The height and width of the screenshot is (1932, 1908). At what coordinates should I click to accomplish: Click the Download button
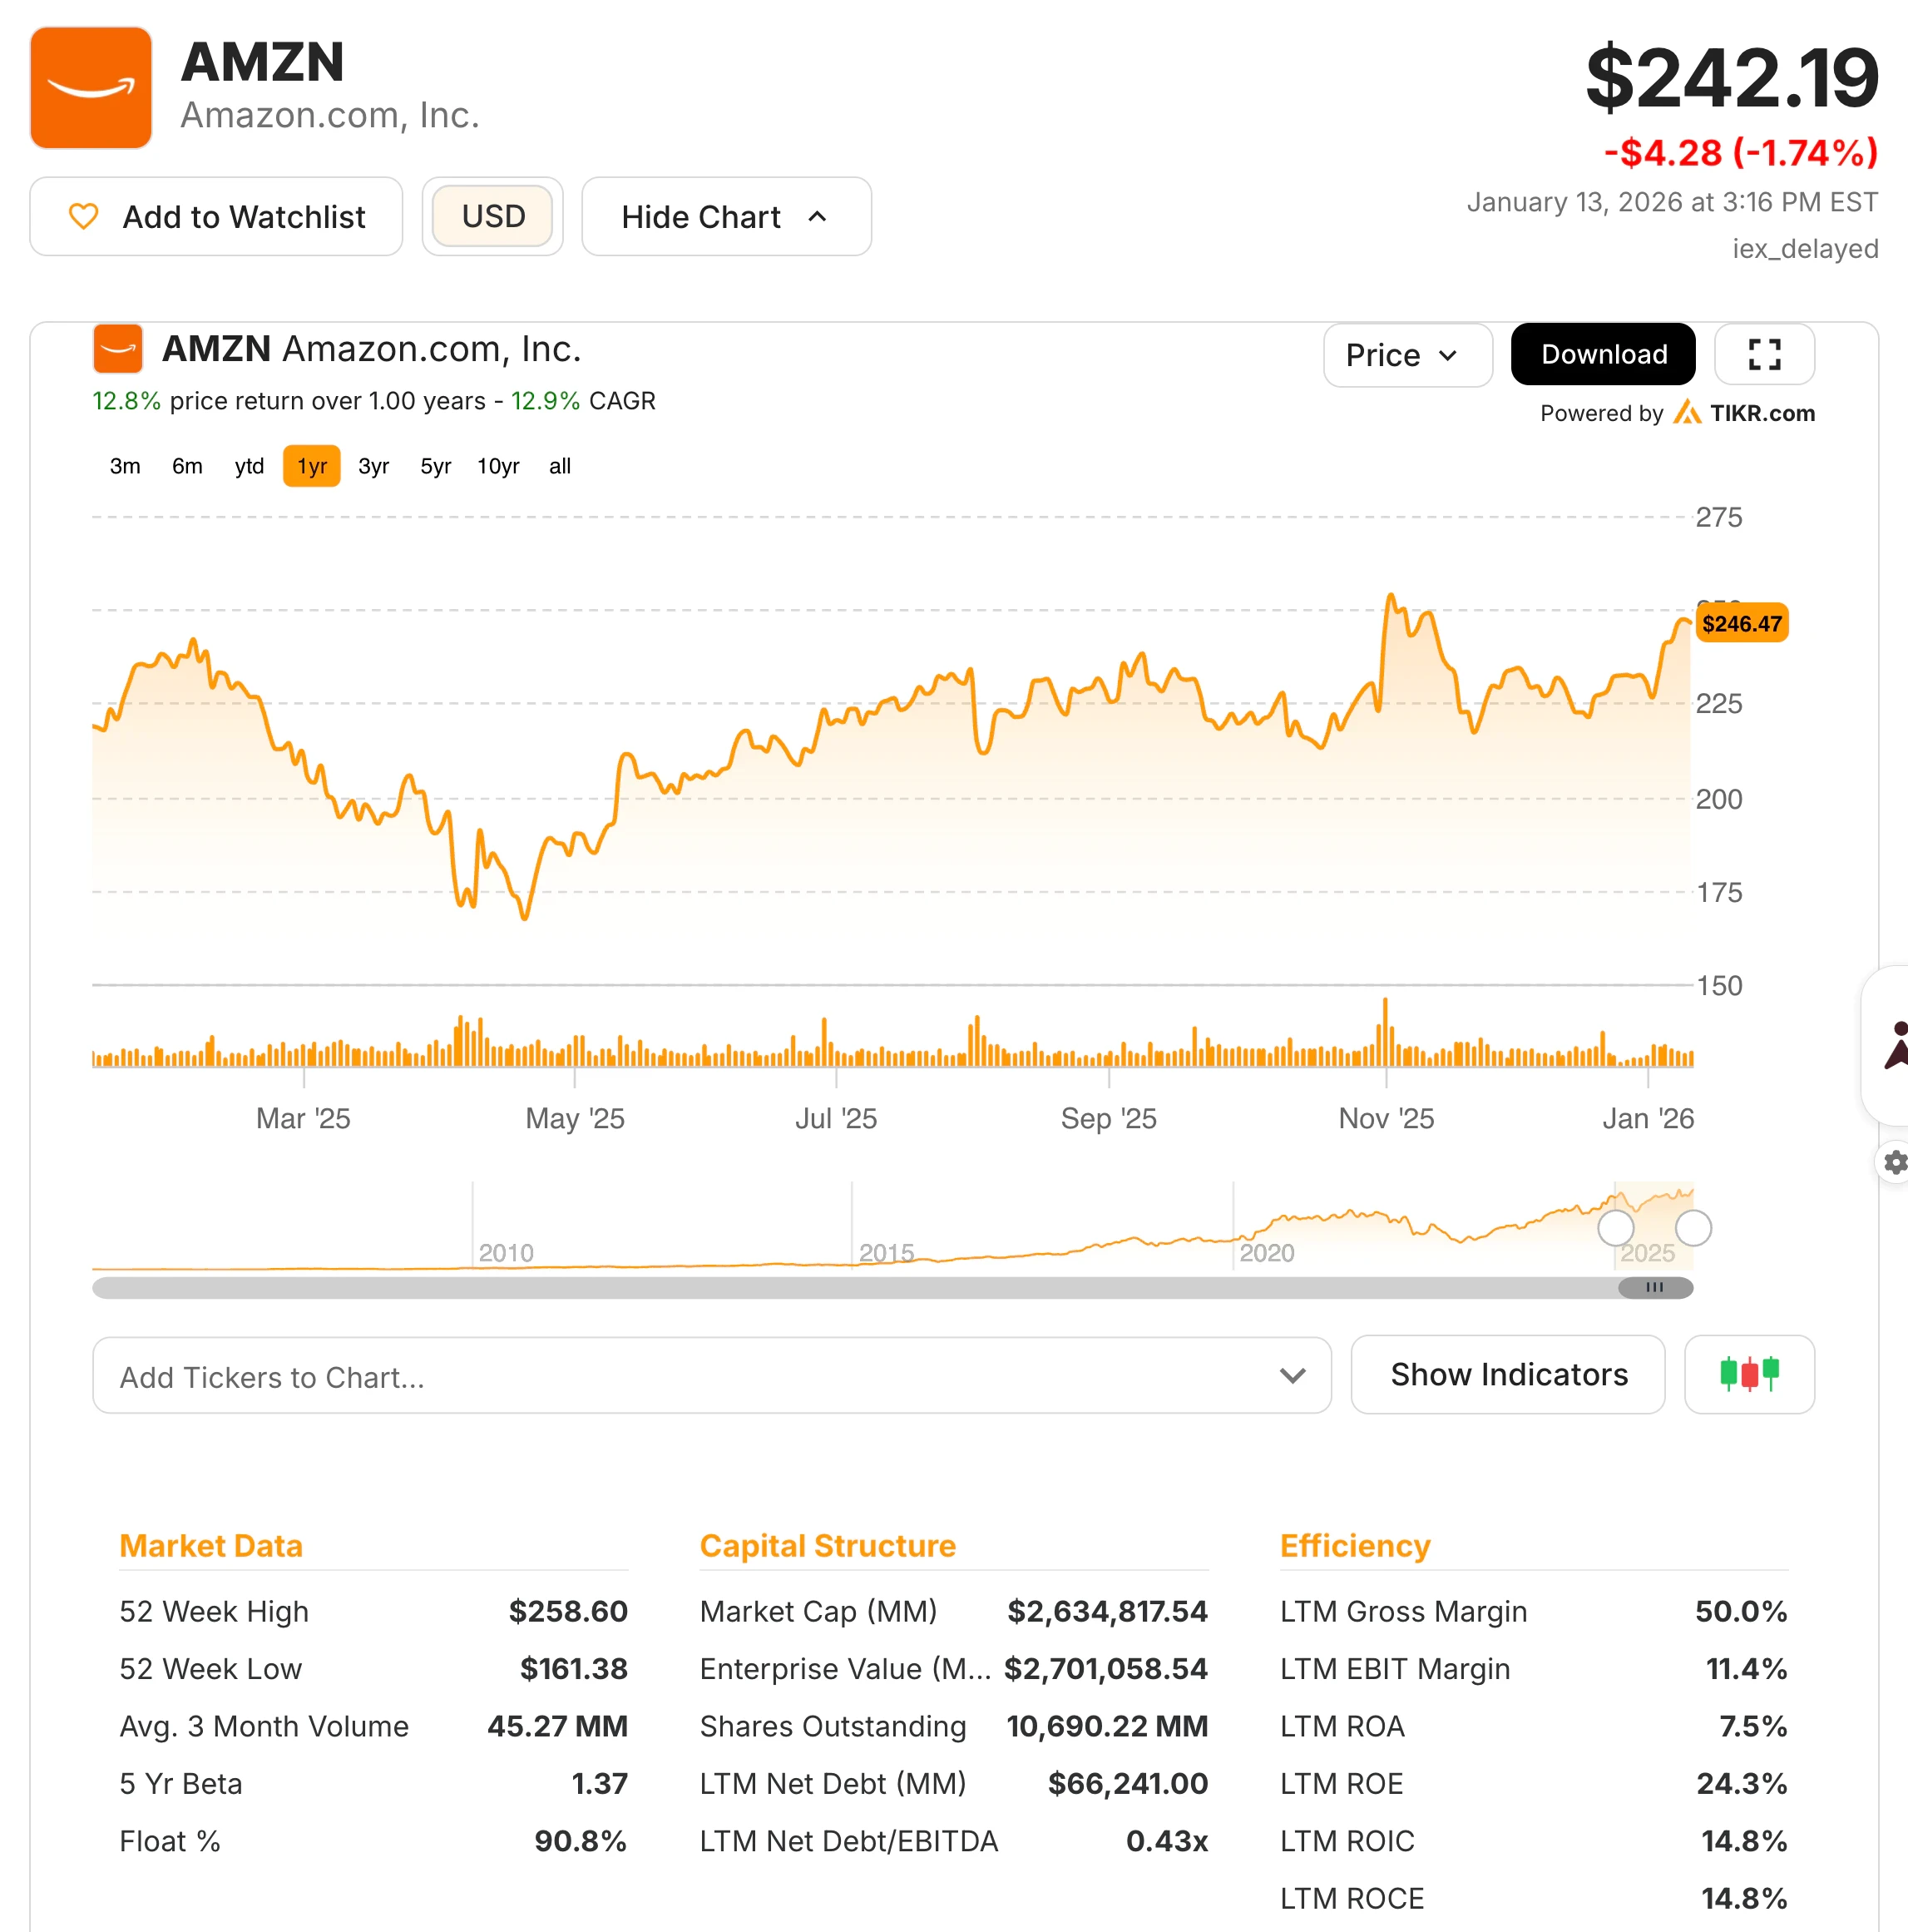pos(1601,354)
